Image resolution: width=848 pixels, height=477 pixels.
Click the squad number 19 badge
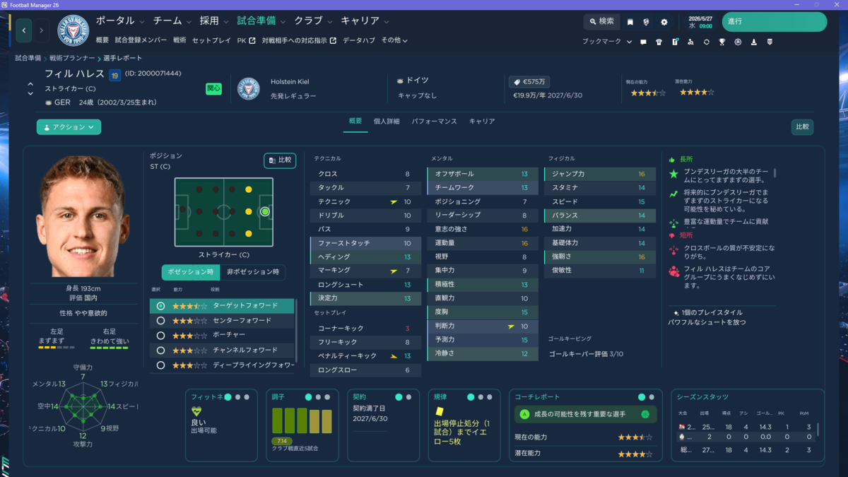(115, 75)
